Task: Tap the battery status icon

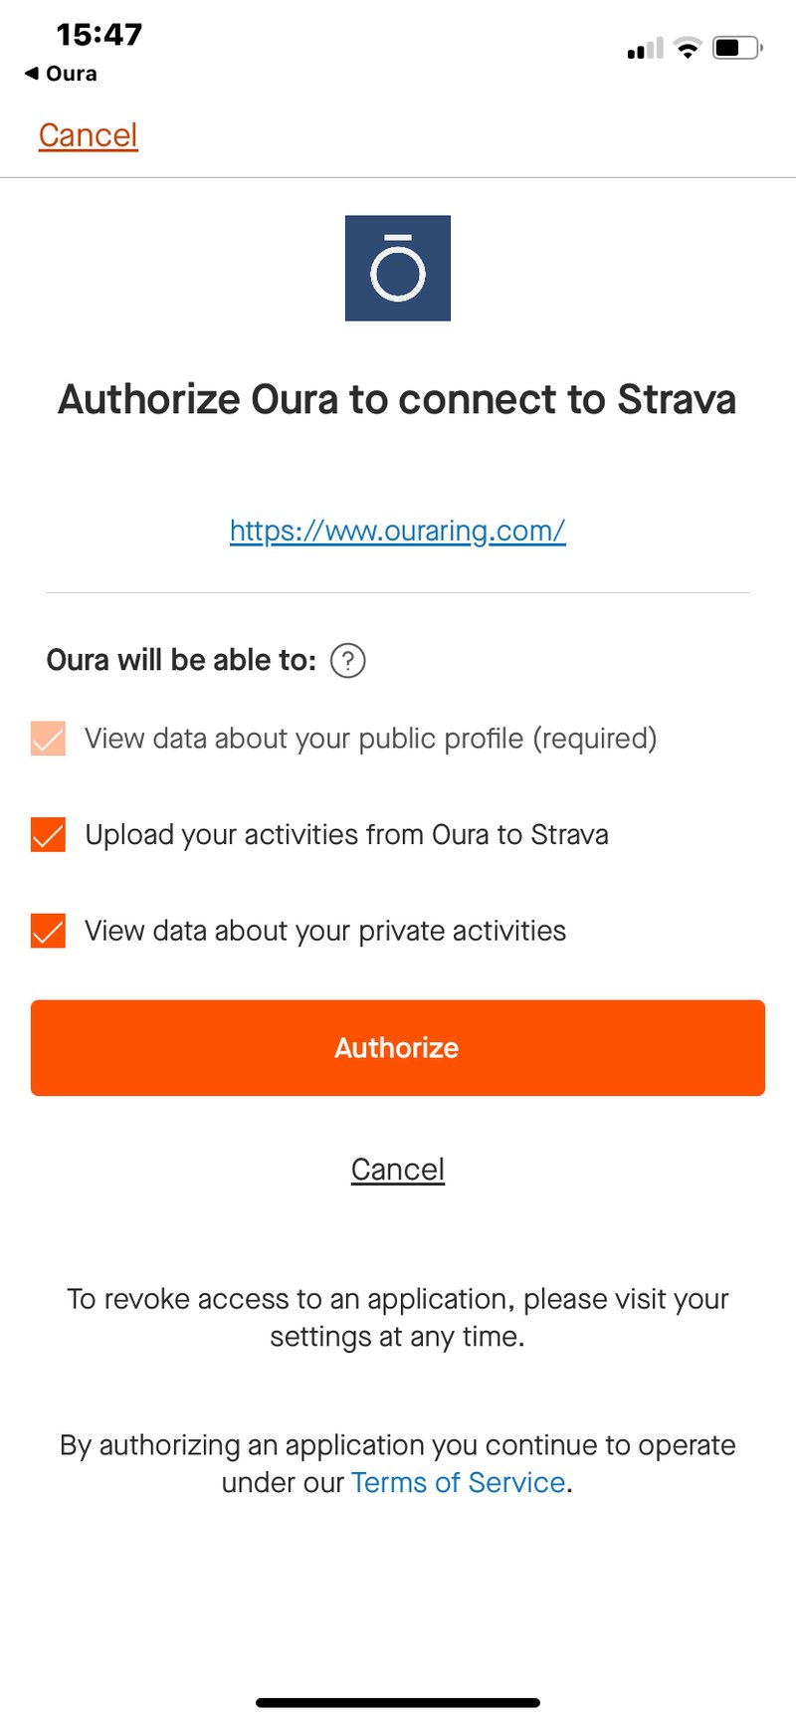Action: 737,47
